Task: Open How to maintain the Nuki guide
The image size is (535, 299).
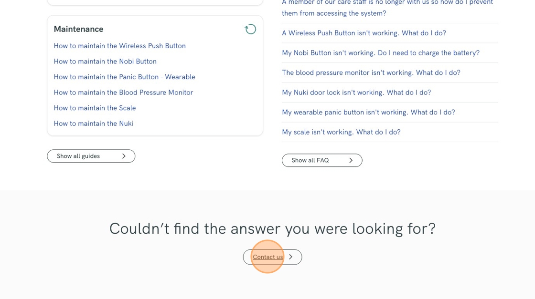Action: [x=94, y=124]
